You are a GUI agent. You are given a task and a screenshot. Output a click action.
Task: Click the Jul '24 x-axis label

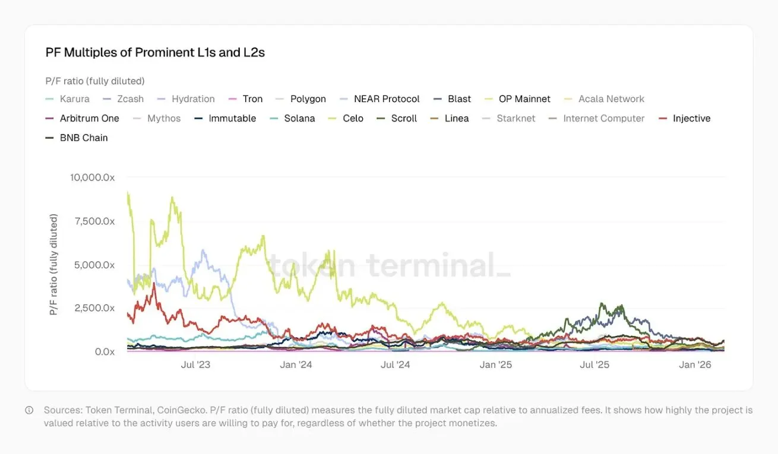[x=395, y=365]
